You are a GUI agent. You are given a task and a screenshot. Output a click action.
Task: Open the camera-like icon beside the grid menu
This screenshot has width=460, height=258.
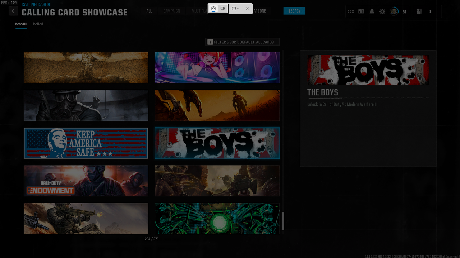click(361, 11)
